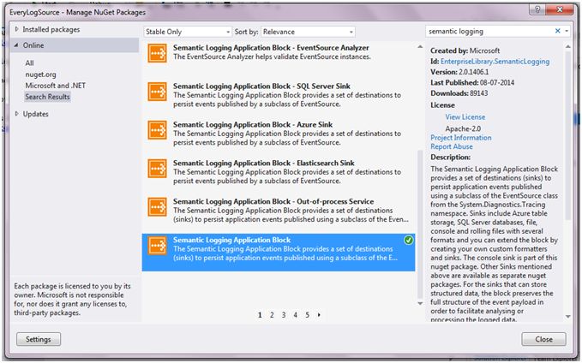Go to next results page arrow
The height and width of the screenshot is (363, 582).
pos(319,315)
